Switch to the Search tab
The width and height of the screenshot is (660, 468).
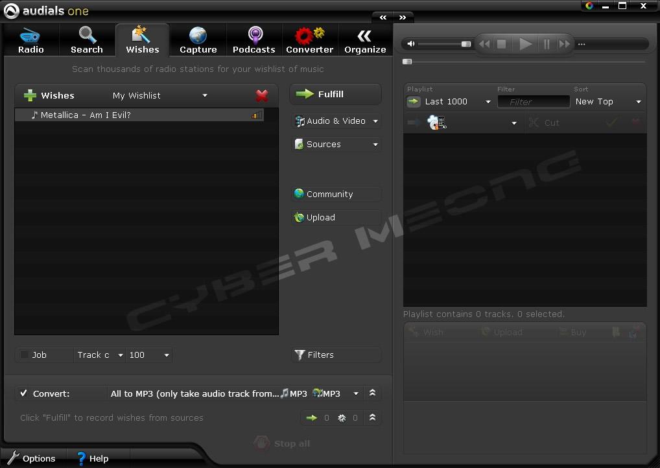click(x=87, y=40)
